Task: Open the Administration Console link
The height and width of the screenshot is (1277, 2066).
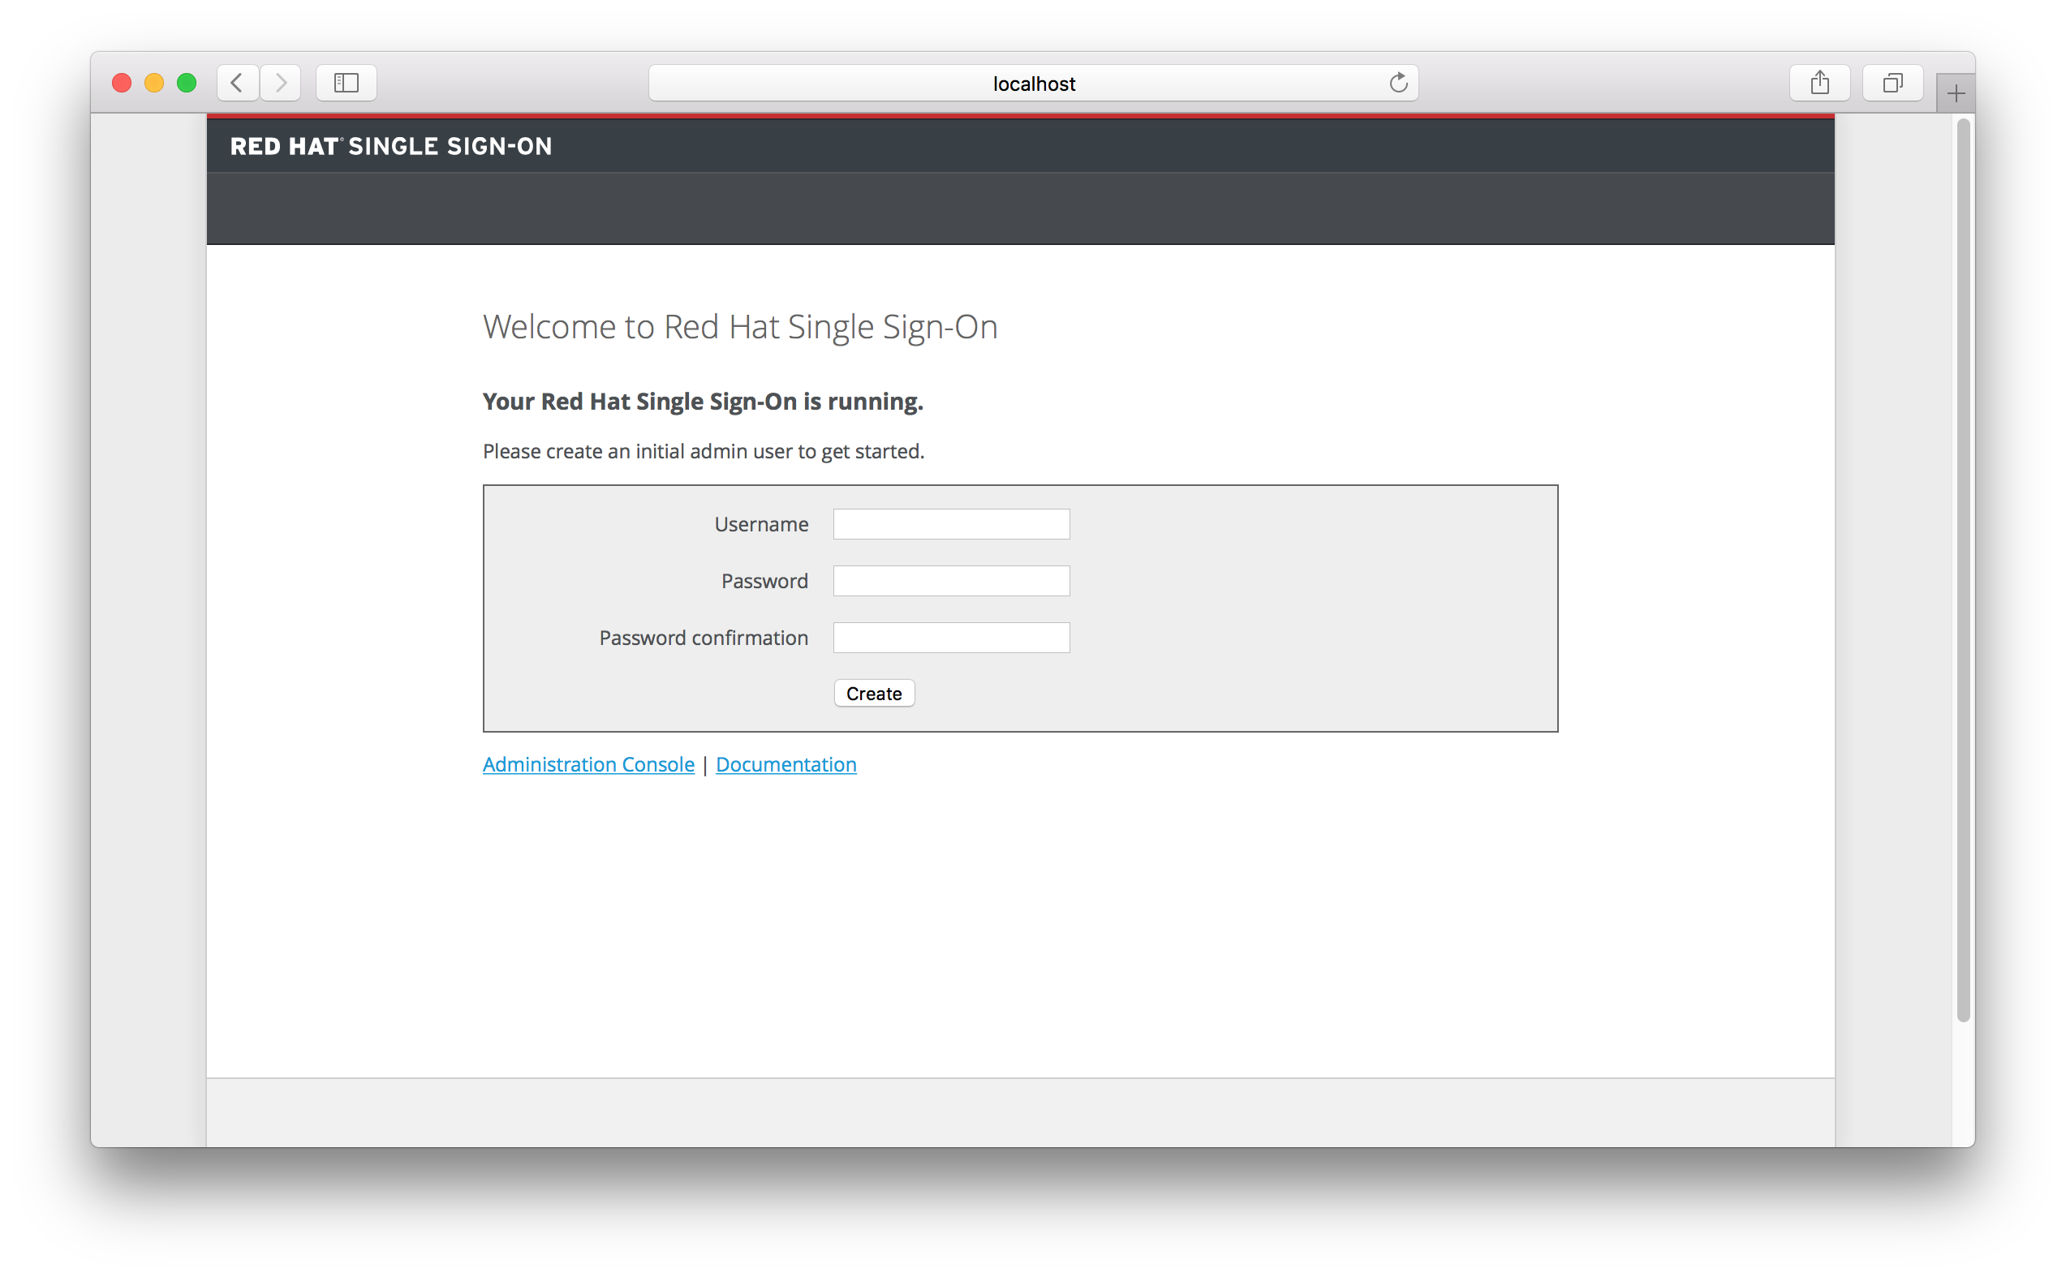Action: pyautogui.click(x=588, y=763)
